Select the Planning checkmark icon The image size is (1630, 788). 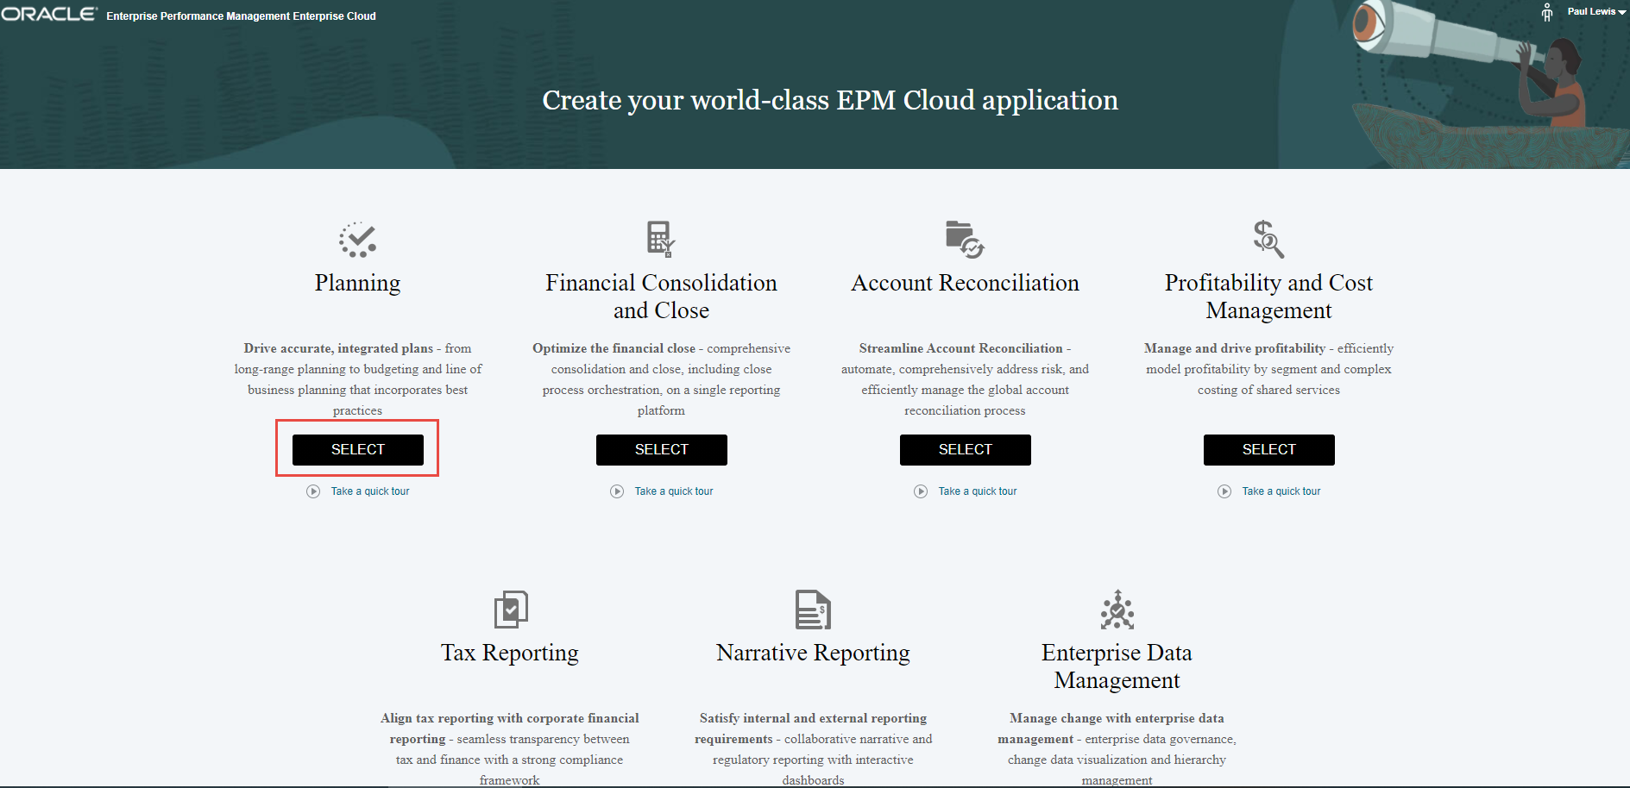[357, 239]
